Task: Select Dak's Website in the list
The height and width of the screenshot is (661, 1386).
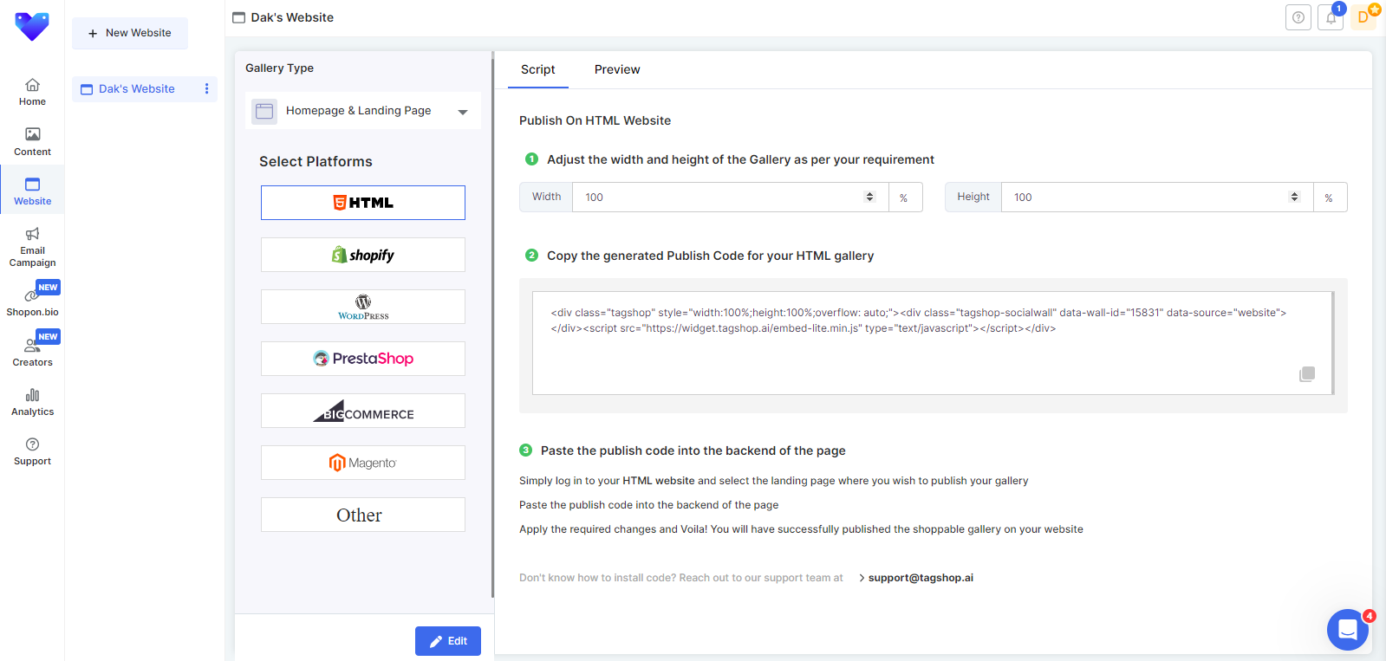Action: 137,88
